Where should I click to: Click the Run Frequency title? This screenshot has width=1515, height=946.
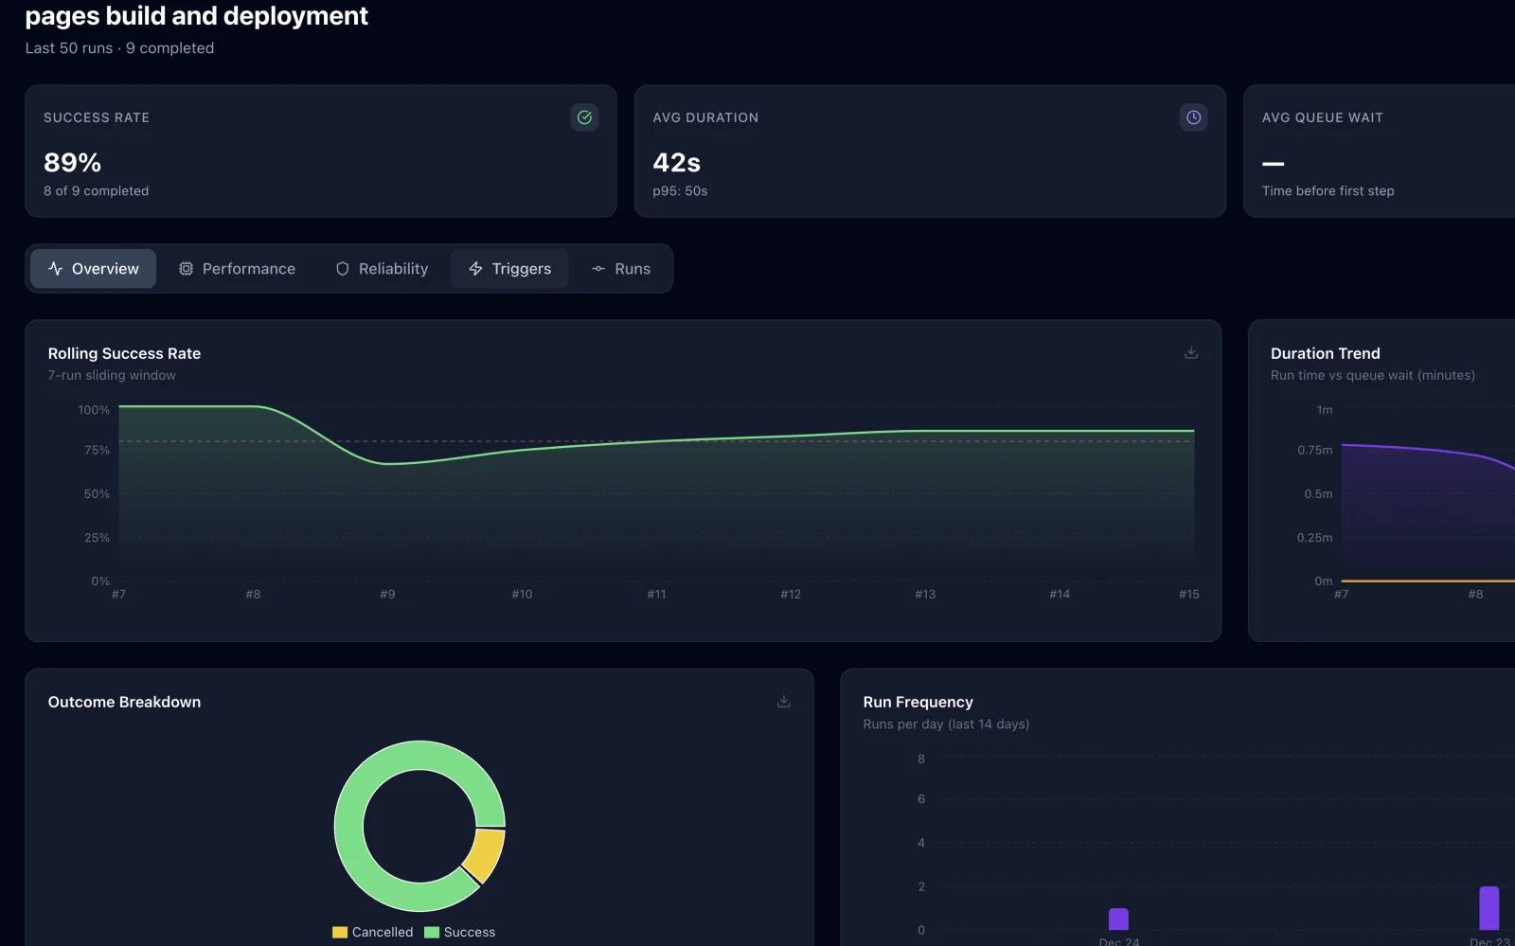[918, 702]
